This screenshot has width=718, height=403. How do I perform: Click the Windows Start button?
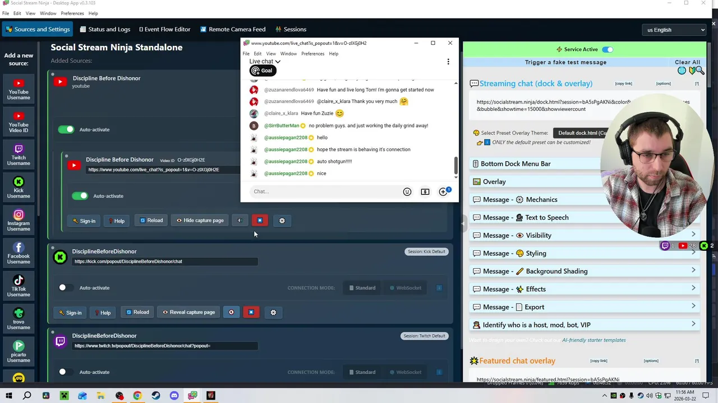[x=8, y=396]
